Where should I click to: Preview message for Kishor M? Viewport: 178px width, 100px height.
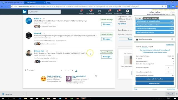click(107, 19)
